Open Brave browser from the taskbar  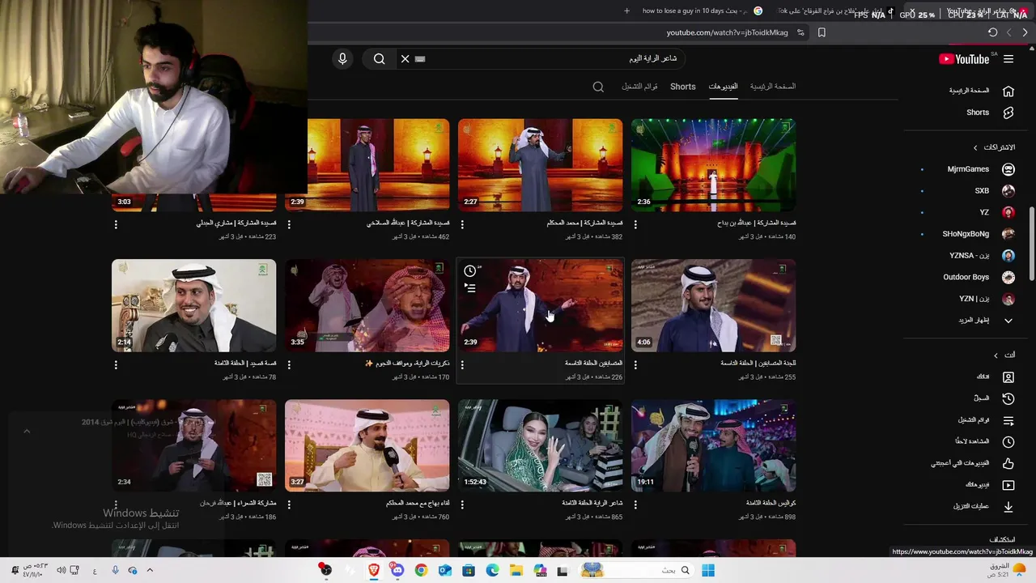tap(373, 570)
